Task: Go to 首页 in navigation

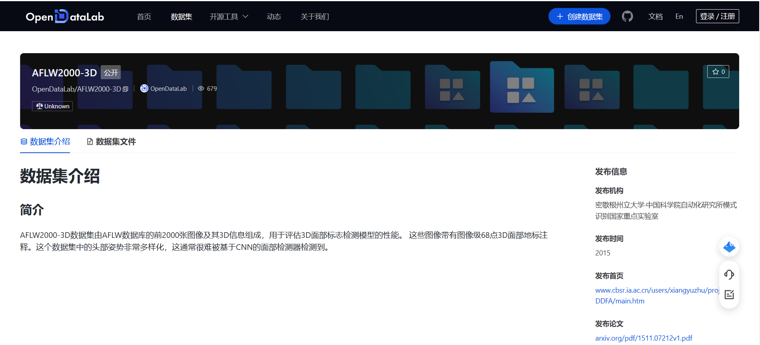Action: [x=144, y=16]
